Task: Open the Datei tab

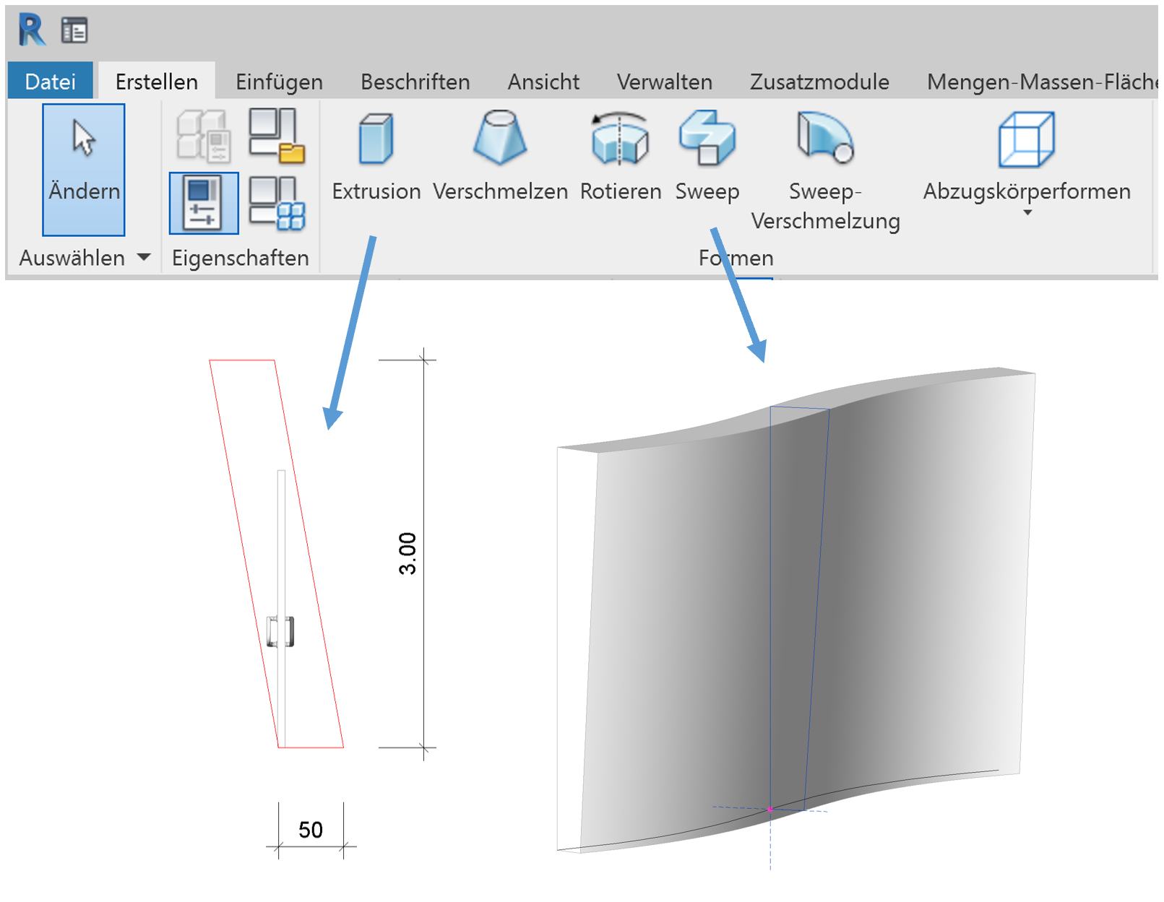Action: 51,82
